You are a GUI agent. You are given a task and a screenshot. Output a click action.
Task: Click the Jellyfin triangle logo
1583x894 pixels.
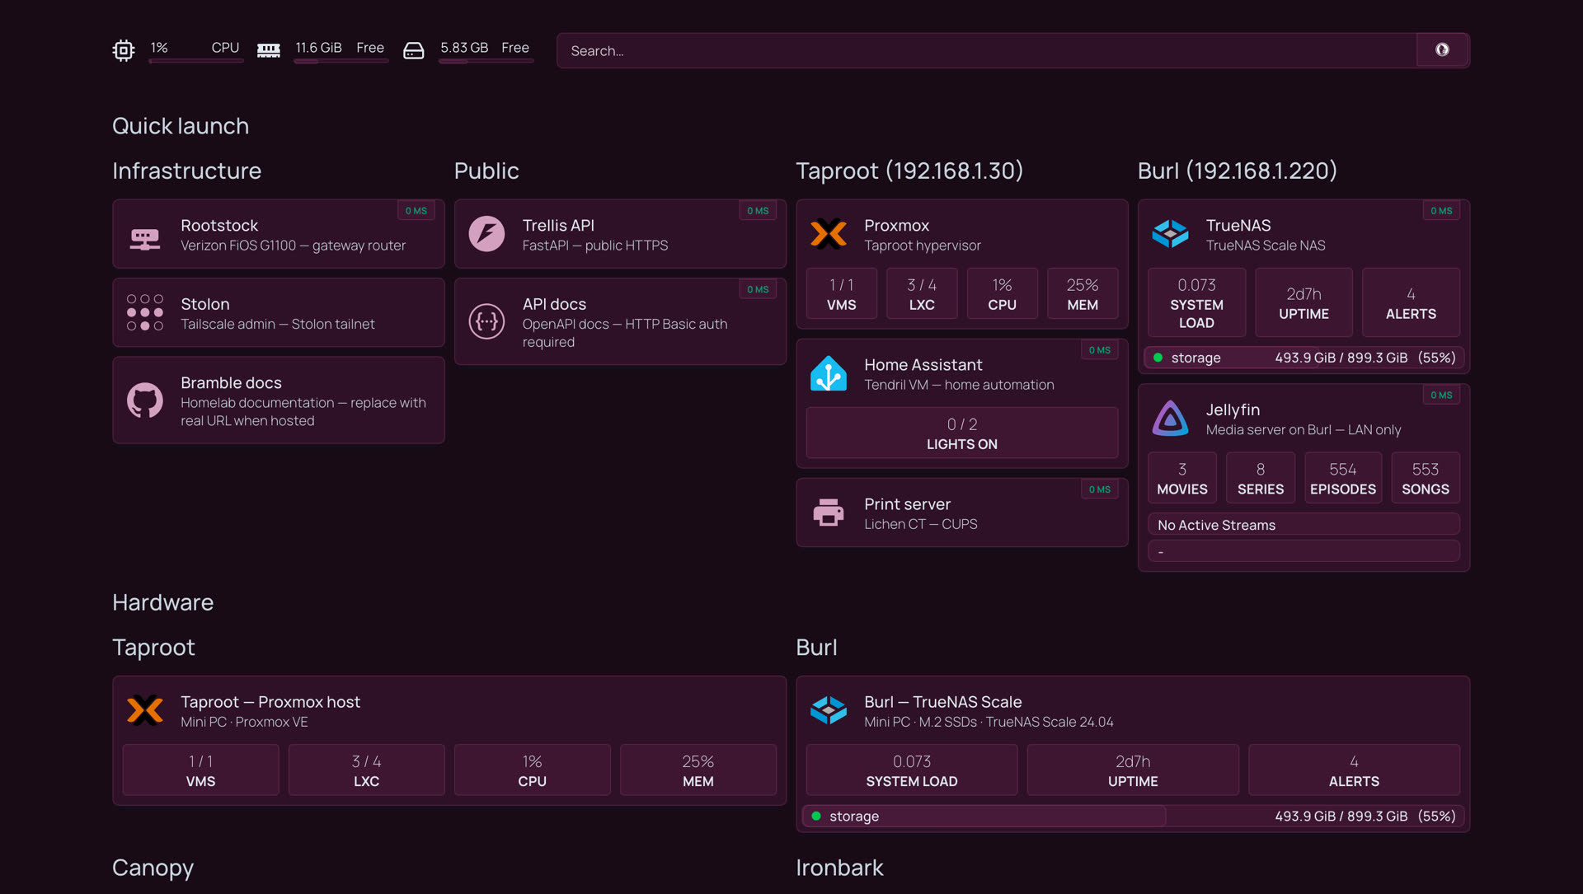1170,419
